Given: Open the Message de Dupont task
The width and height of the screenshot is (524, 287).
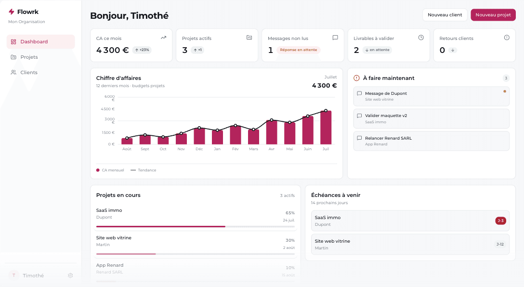Looking at the screenshot, I should coord(432,96).
